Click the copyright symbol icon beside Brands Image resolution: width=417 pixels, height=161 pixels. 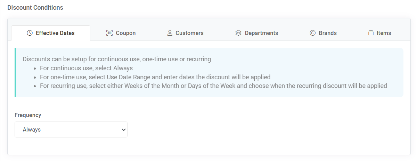312,33
